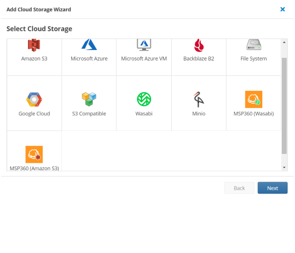Select the Google Cloud hexagon icon

point(34,100)
